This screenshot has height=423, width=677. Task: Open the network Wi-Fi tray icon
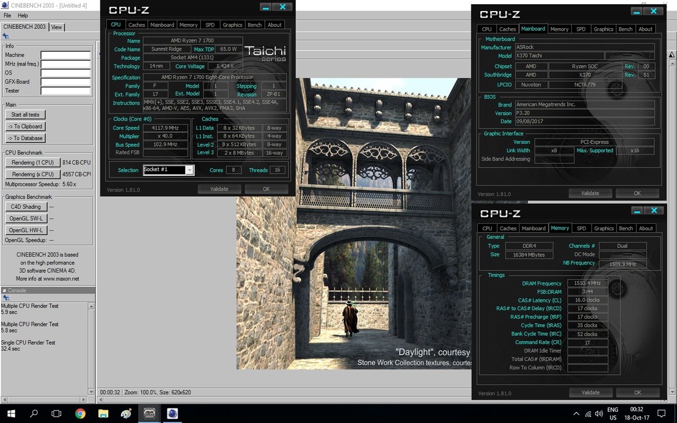(588, 414)
